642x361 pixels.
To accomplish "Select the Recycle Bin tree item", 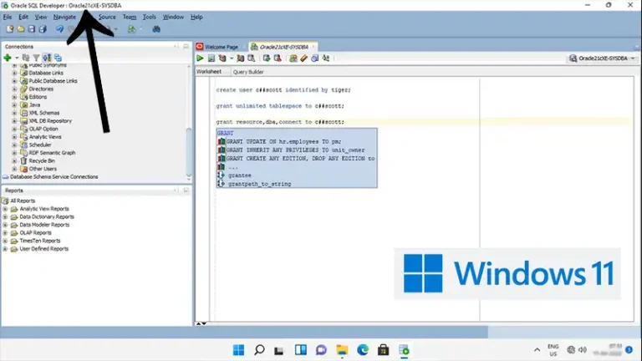I will (x=41, y=160).
